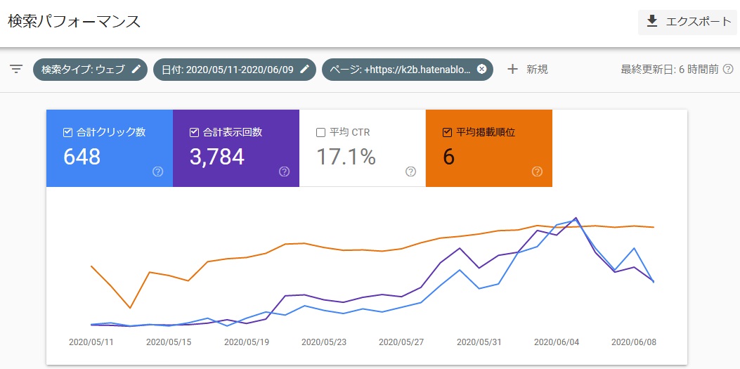This screenshot has width=740, height=369.
Task: Edit search type with the pencil icon
Action: (x=136, y=70)
